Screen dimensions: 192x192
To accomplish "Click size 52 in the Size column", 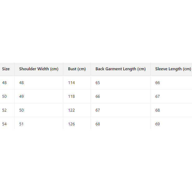I will click(4, 110).
